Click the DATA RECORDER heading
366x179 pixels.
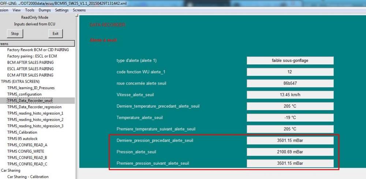click(108, 25)
